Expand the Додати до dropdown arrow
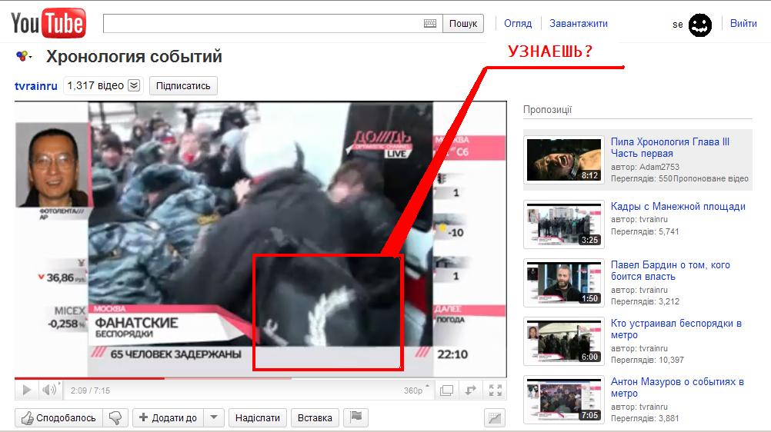The width and height of the screenshot is (771, 432). (x=215, y=418)
